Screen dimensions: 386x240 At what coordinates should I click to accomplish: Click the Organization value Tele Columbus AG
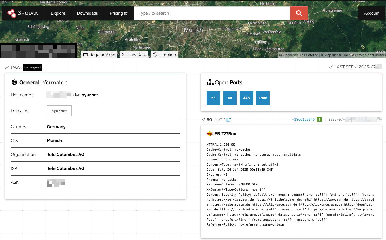click(x=66, y=155)
